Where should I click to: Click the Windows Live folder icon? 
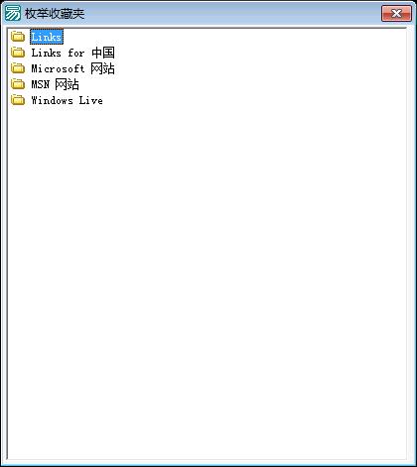point(18,100)
